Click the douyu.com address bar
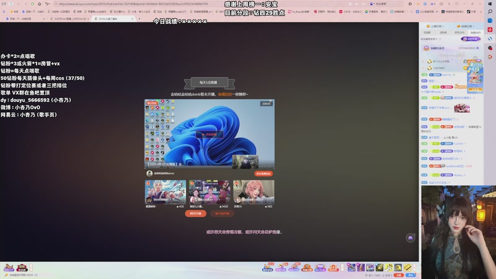The height and width of the screenshot is (279, 496). tap(199, 4)
